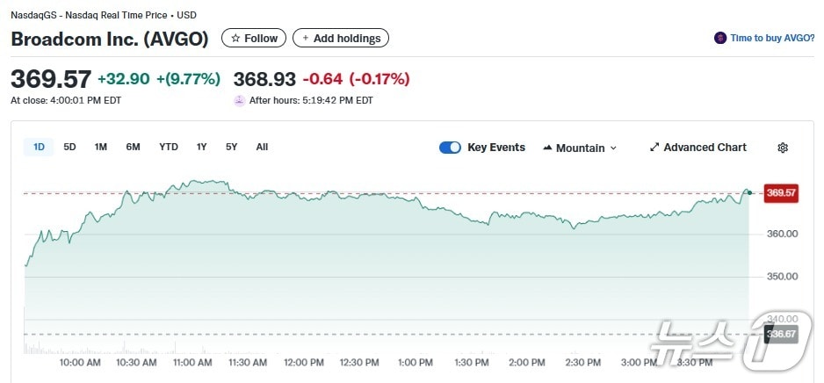Open chart settings gear icon

click(x=783, y=148)
